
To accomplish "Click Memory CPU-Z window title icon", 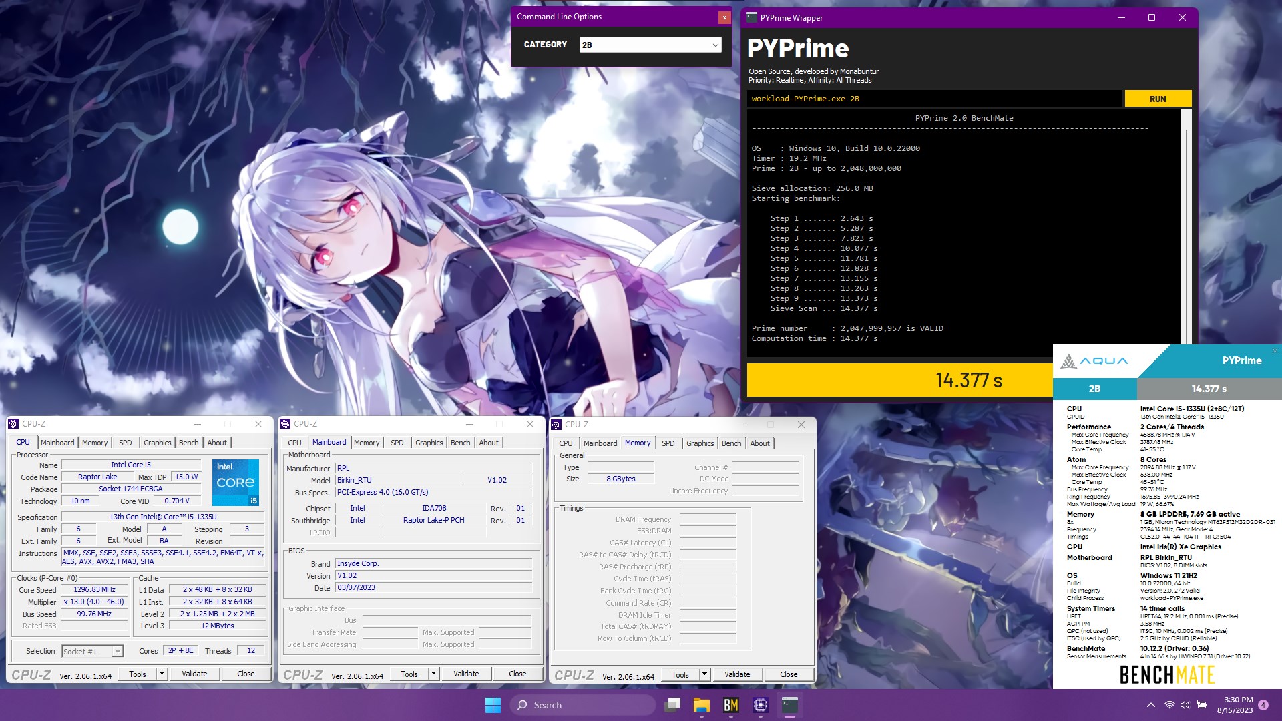I will pyautogui.click(x=556, y=425).
